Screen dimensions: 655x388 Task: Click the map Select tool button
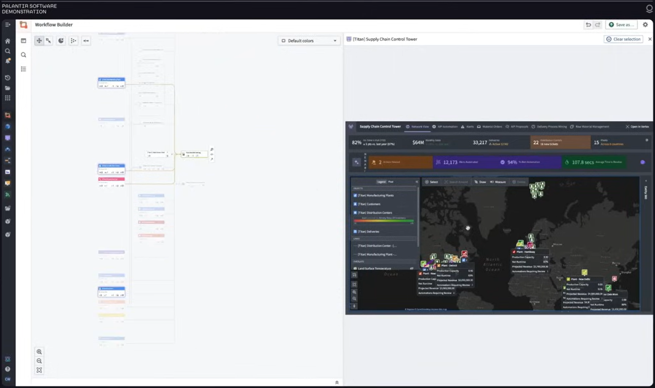click(431, 182)
